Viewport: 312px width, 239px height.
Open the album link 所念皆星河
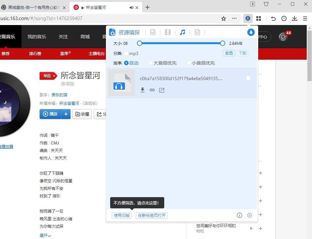[69, 104]
